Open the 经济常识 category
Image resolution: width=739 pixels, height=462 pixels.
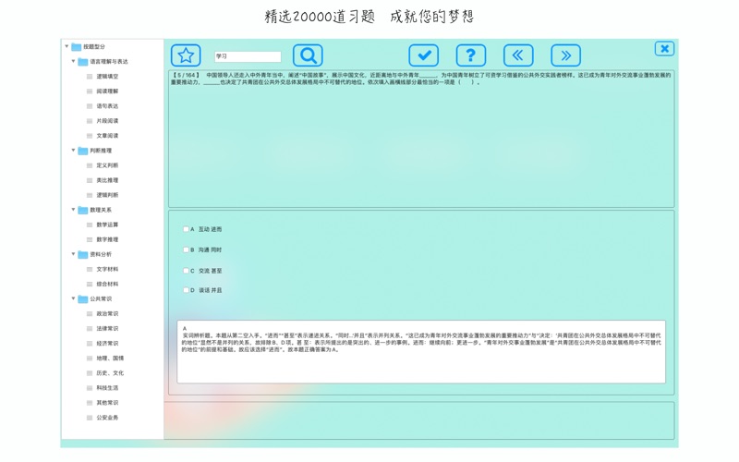107,343
